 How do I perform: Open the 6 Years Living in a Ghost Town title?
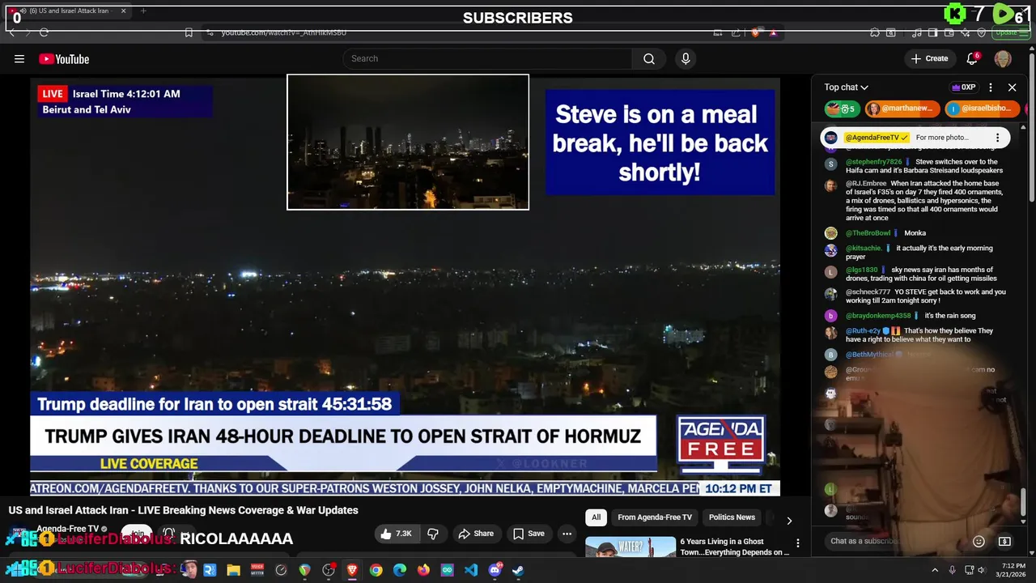(x=735, y=547)
